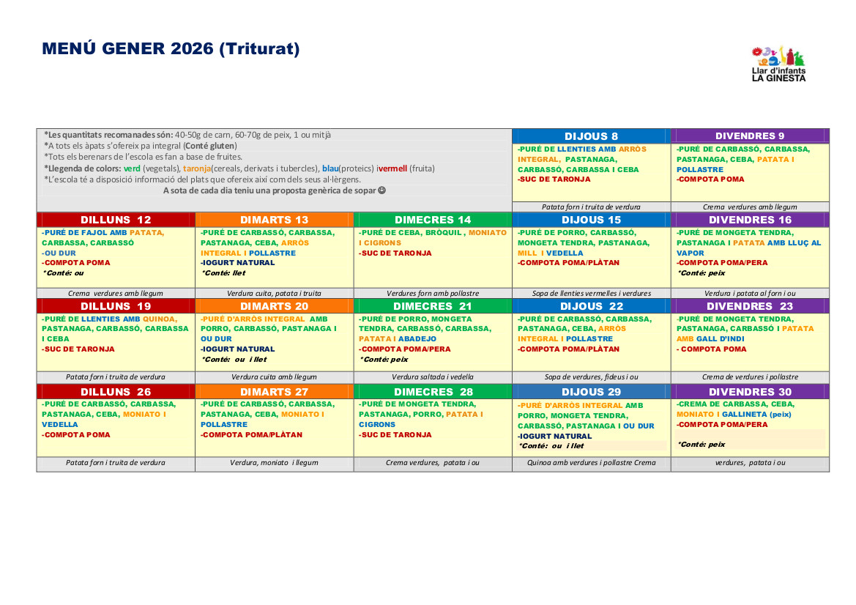Viewport: 856px width, 605px height.
Task: Select the DIVENDRES 16 day header
Action: pos(750,220)
